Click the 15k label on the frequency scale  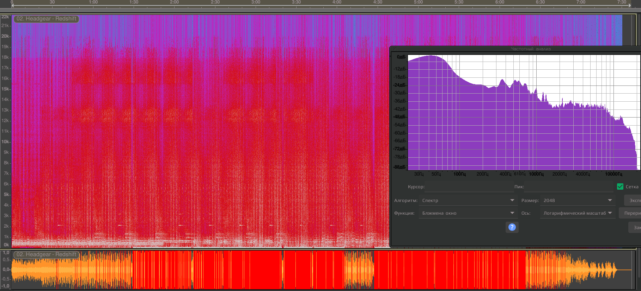tap(5, 89)
